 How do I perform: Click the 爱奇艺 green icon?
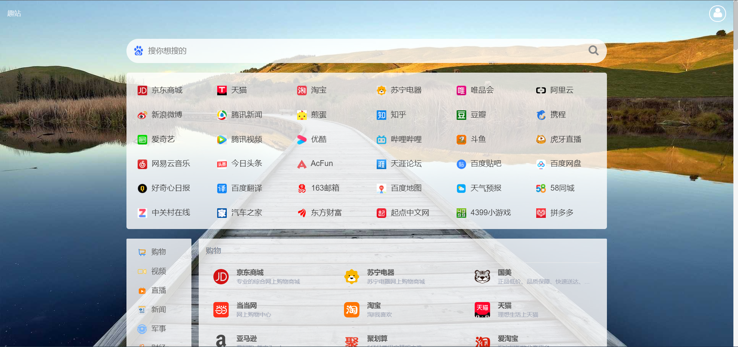coord(142,139)
